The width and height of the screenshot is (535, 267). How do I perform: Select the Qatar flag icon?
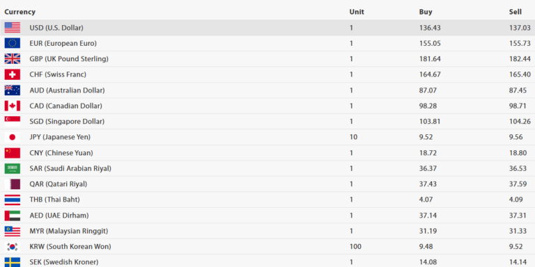13,184
